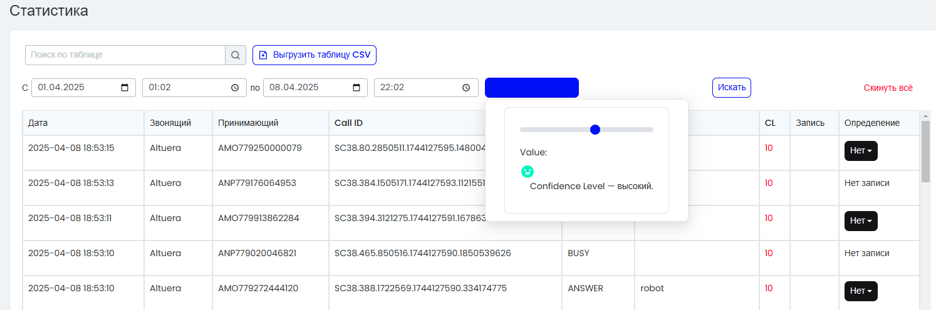Open the Нет dropdown in first row
Screen dimensions: 936x310
[x=861, y=151]
